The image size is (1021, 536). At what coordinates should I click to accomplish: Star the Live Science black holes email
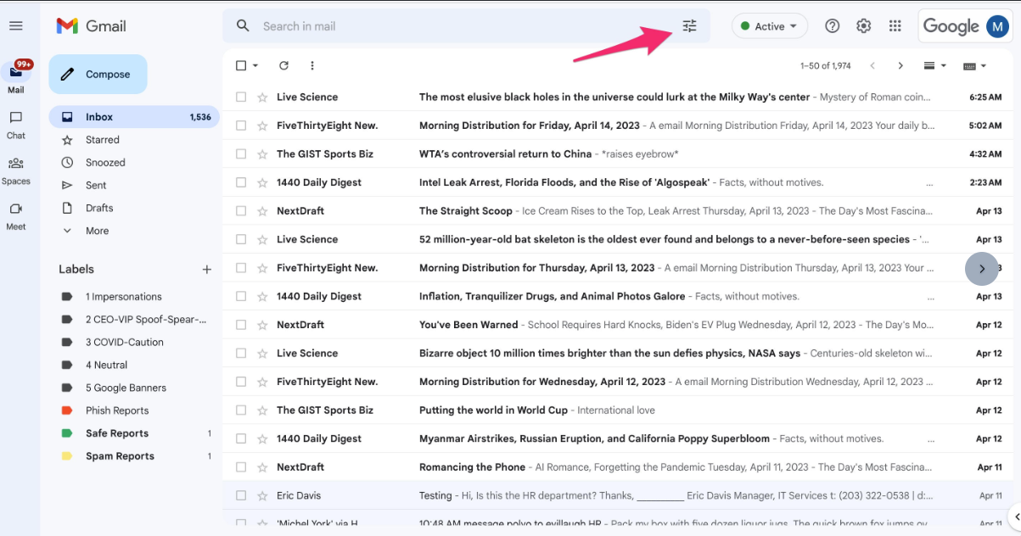coord(262,98)
